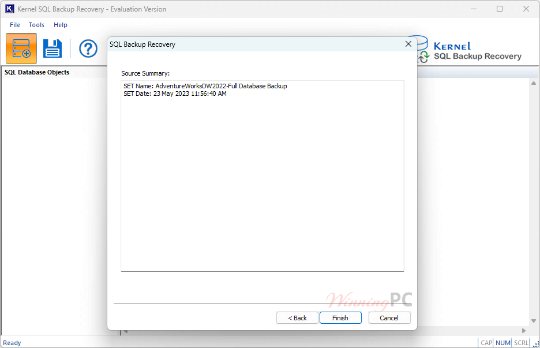The height and width of the screenshot is (348, 540).
Task: Open the File menu
Action: pyautogui.click(x=14, y=25)
